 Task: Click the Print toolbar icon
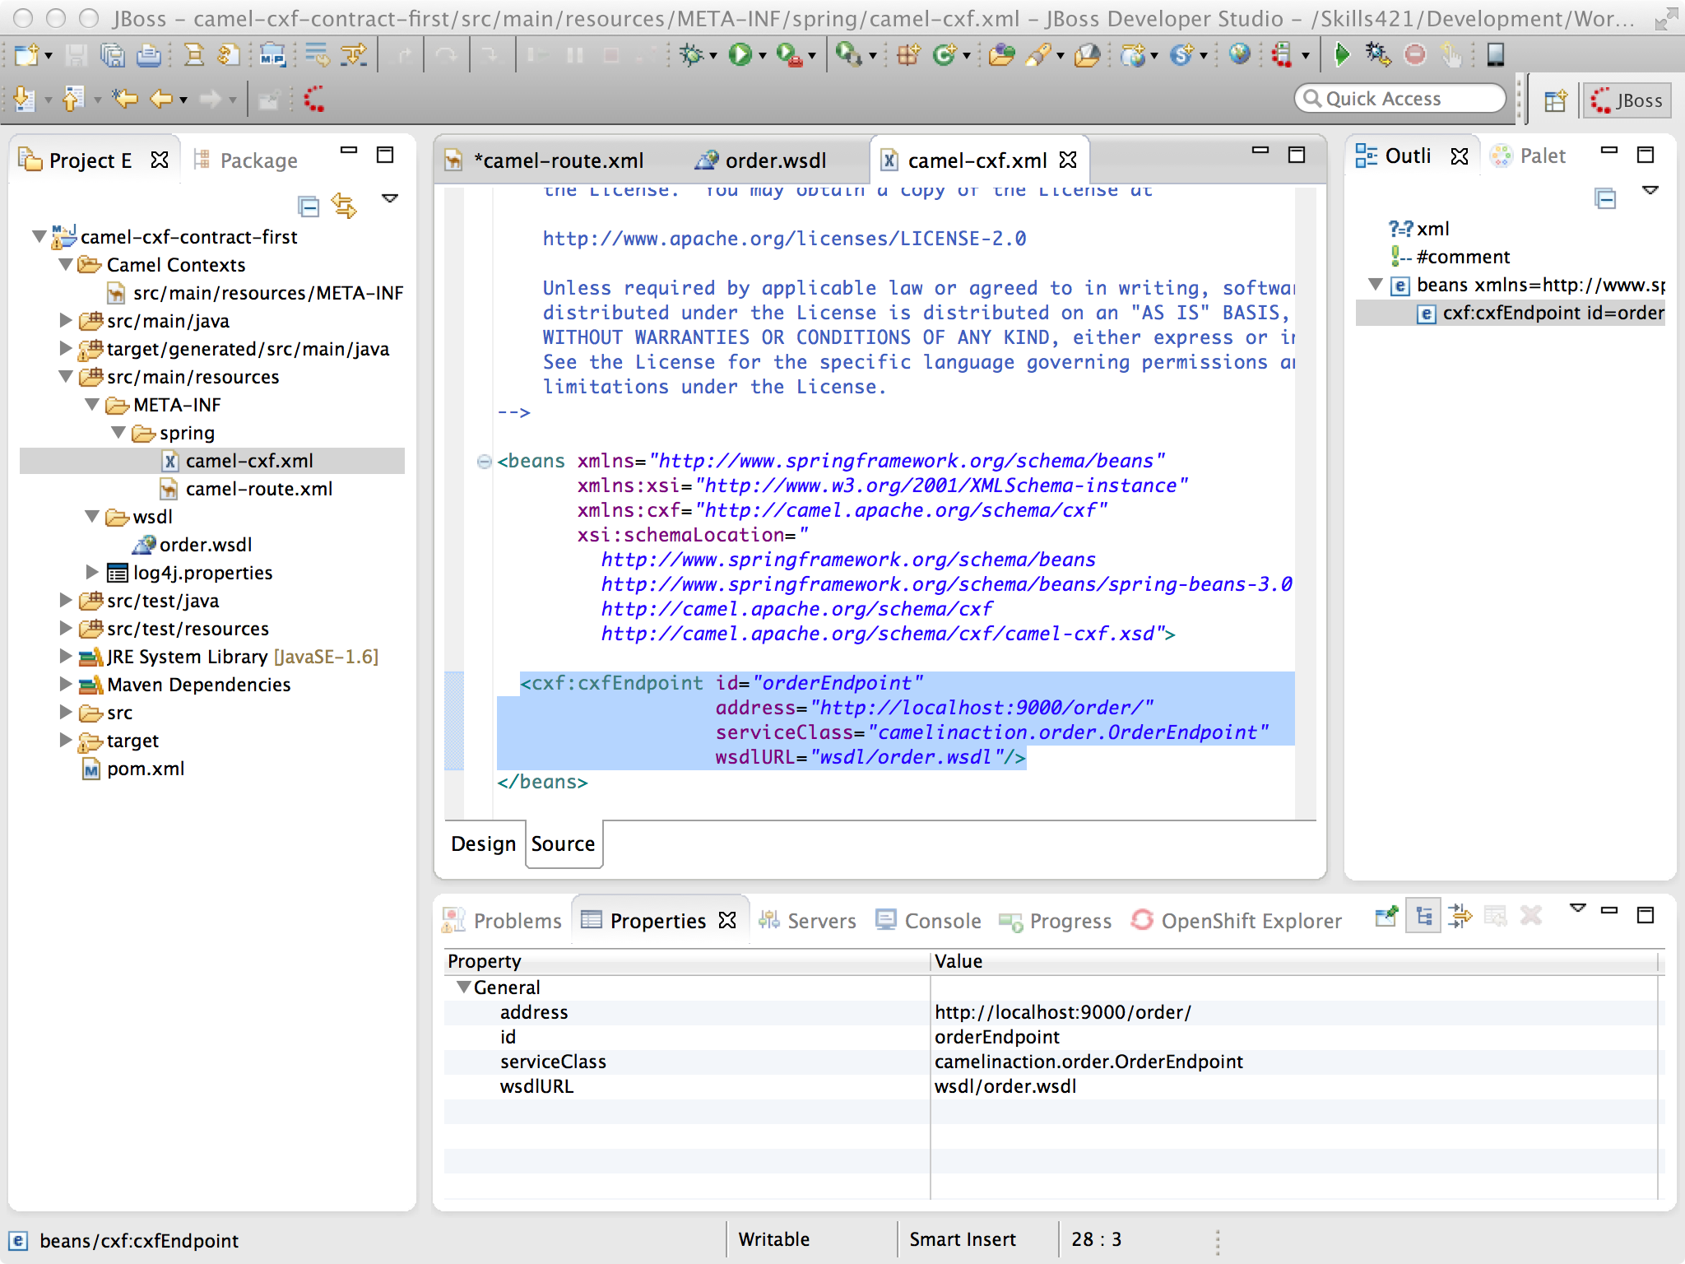[x=149, y=55]
